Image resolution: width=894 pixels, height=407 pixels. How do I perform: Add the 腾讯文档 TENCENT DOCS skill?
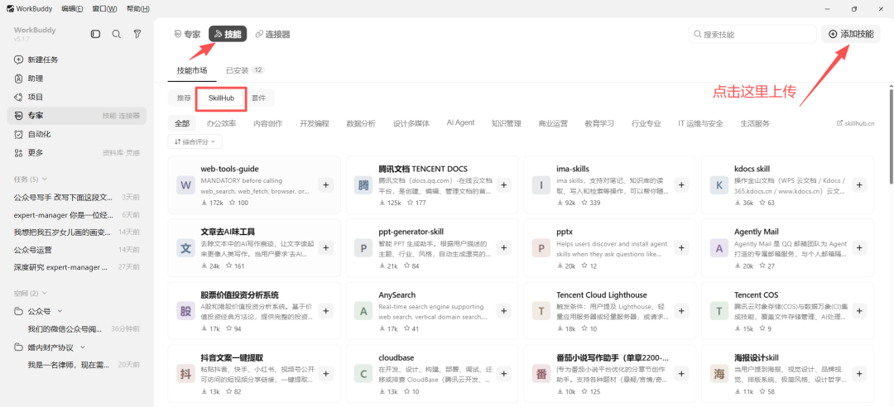click(503, 184)
